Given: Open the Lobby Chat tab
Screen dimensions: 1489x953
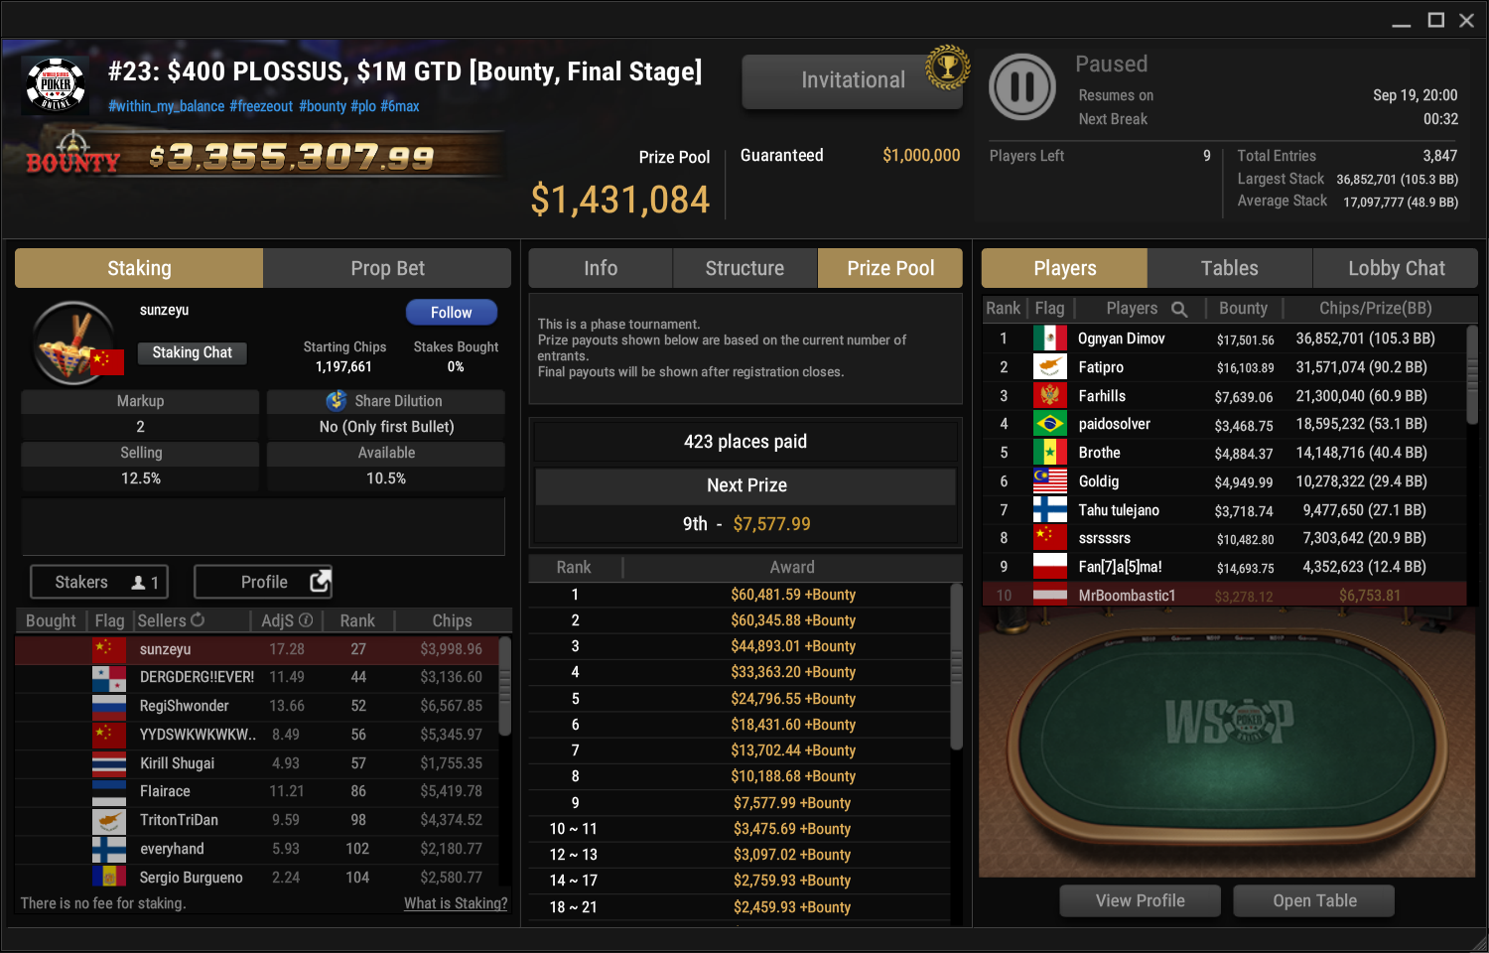Looking at the screenshot, I should pyautogui.click(x=1396, y=268).
